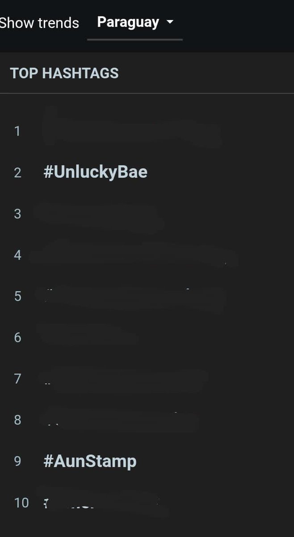294x537 pixels.
Task: Click rank number 9 beside #AunStamp
Action: pyautogui.click(x=17, y=461)
